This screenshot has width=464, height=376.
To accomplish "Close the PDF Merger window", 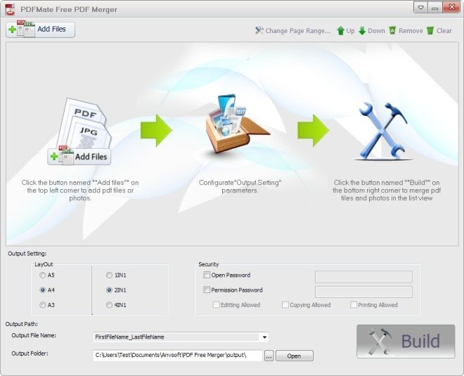I will click(x=451, y=8).
